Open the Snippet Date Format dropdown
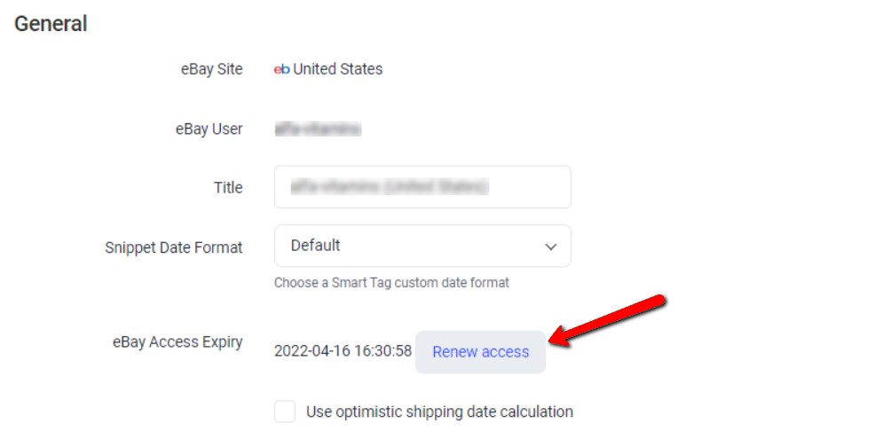Viewport: 891px width, 447px height. [422, 246]
